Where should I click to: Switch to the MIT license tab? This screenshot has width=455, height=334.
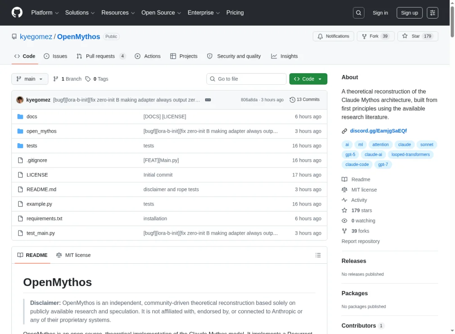[x=73, y=255]
